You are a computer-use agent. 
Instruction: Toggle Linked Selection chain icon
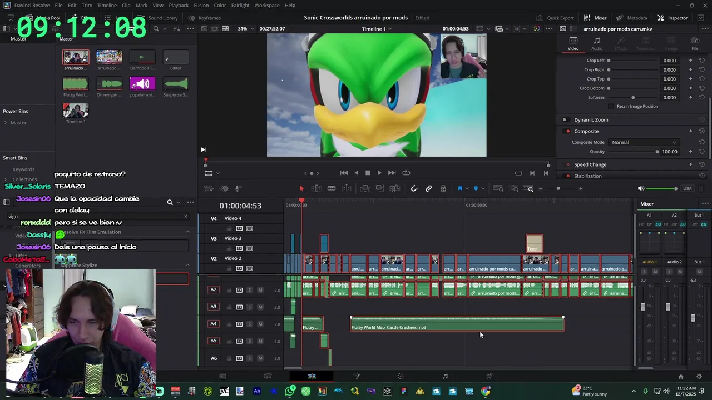point(428,189)
